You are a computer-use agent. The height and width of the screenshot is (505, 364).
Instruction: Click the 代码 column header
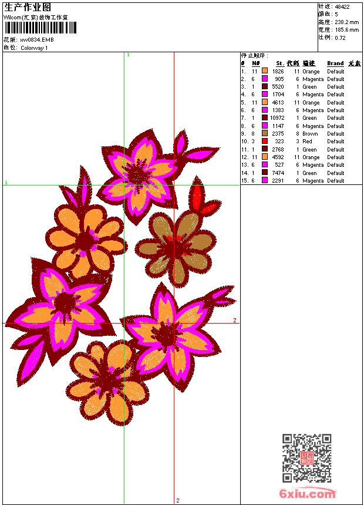pyautogui.click(x=293, y=63)
